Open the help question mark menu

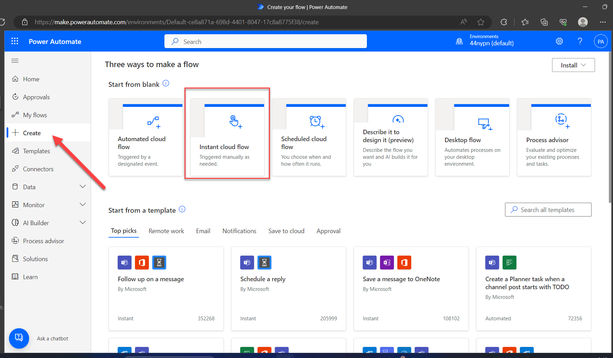pyautogui.click(x=580, y=41)
